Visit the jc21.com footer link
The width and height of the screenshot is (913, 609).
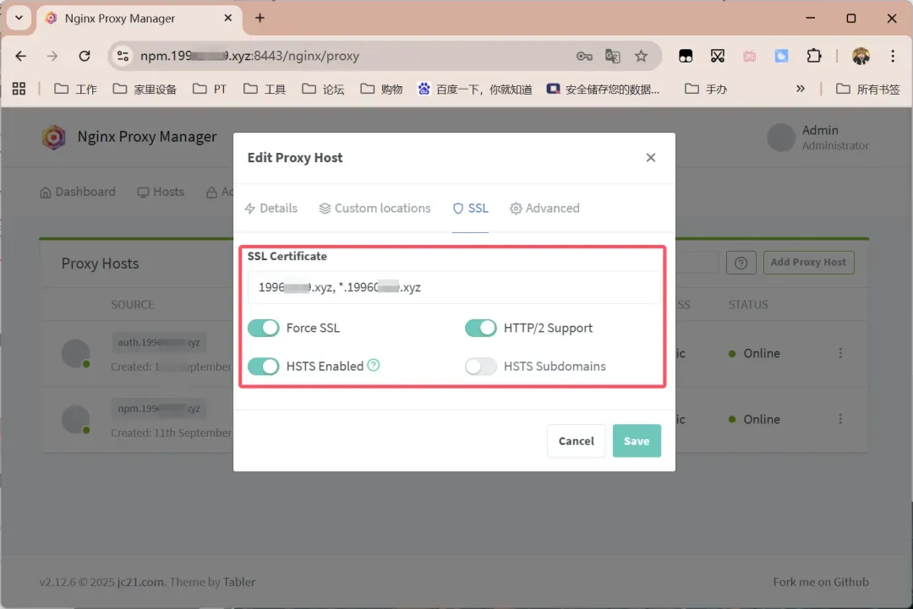click(x=140, y=582)
